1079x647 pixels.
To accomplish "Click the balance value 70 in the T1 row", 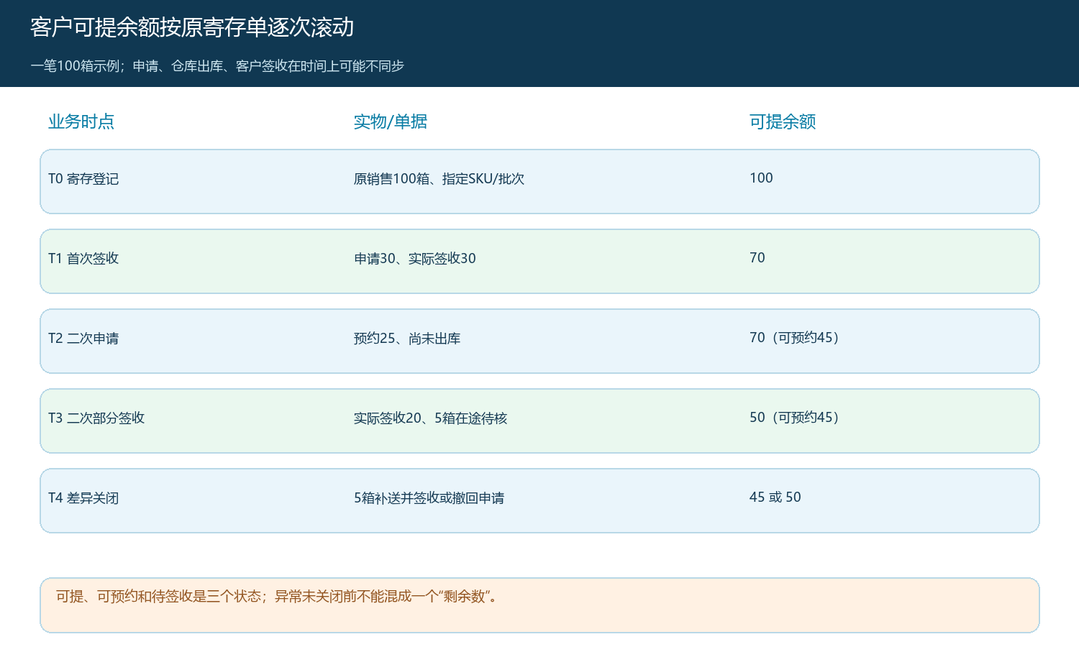I will [x=757, y=258].
